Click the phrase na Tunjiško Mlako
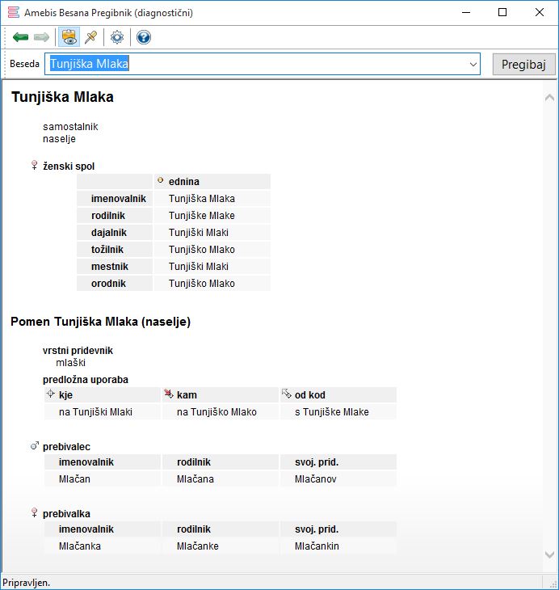559x590 pixels. [x=216, y=412]
